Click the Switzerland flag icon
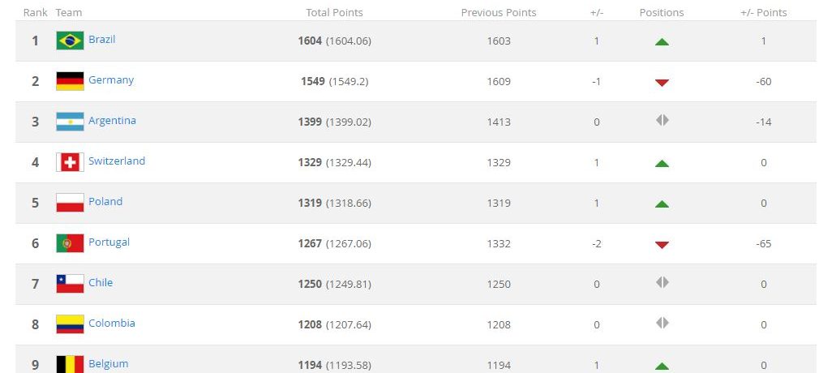The width and height of the screenshot is (819, 373). pyautogui.click(x=70, y=162)
